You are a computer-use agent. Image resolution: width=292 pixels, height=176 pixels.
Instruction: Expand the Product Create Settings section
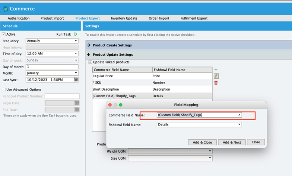pos(189,45)
